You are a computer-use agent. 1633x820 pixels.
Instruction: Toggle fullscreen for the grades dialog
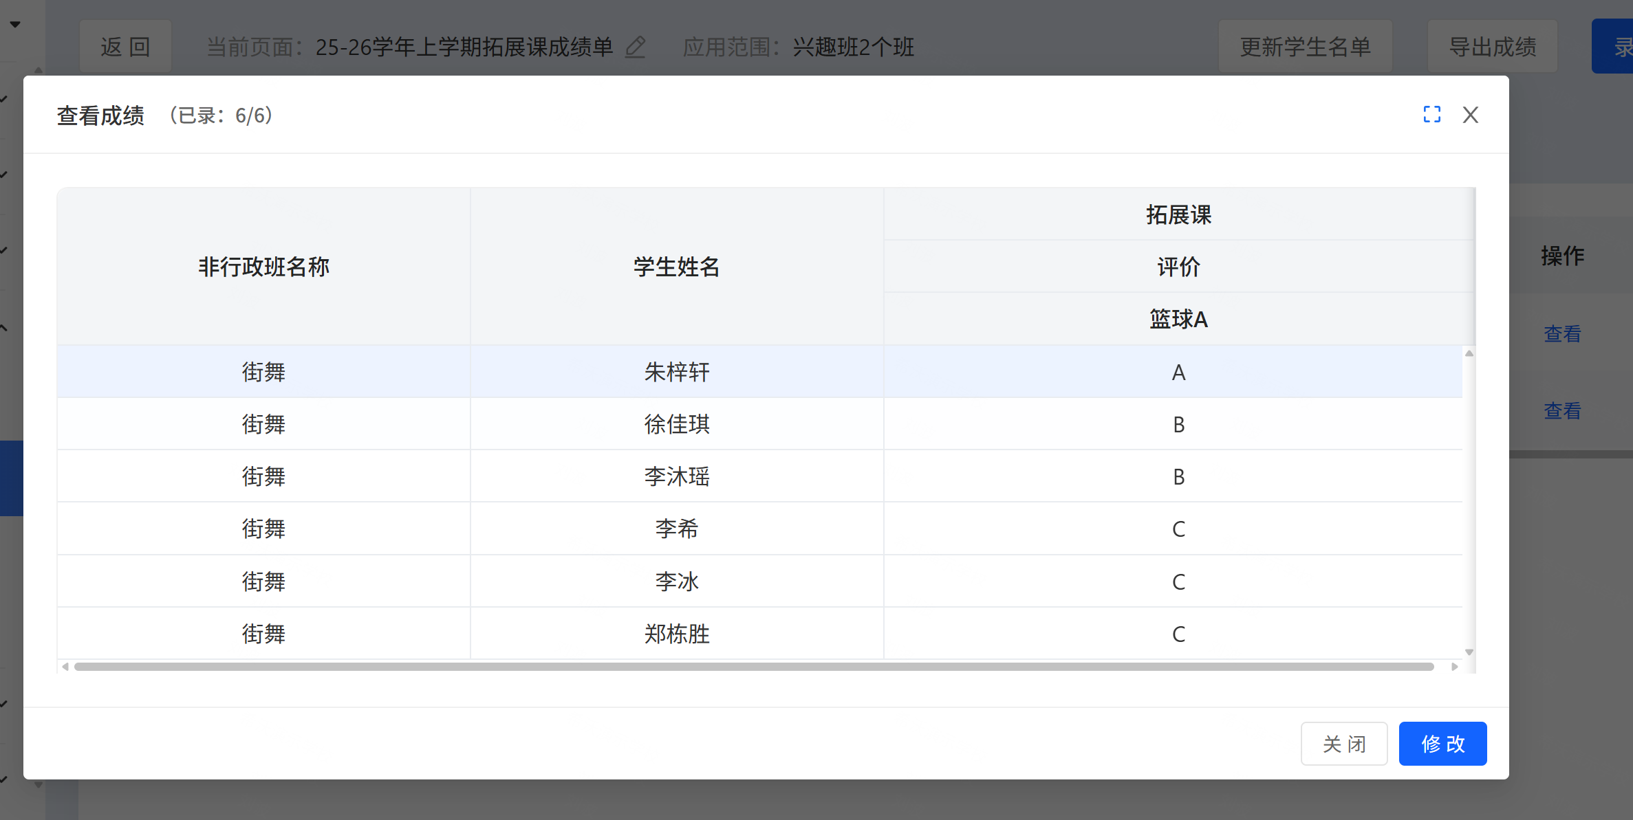pyautogui.click(x=1431, y=115)
